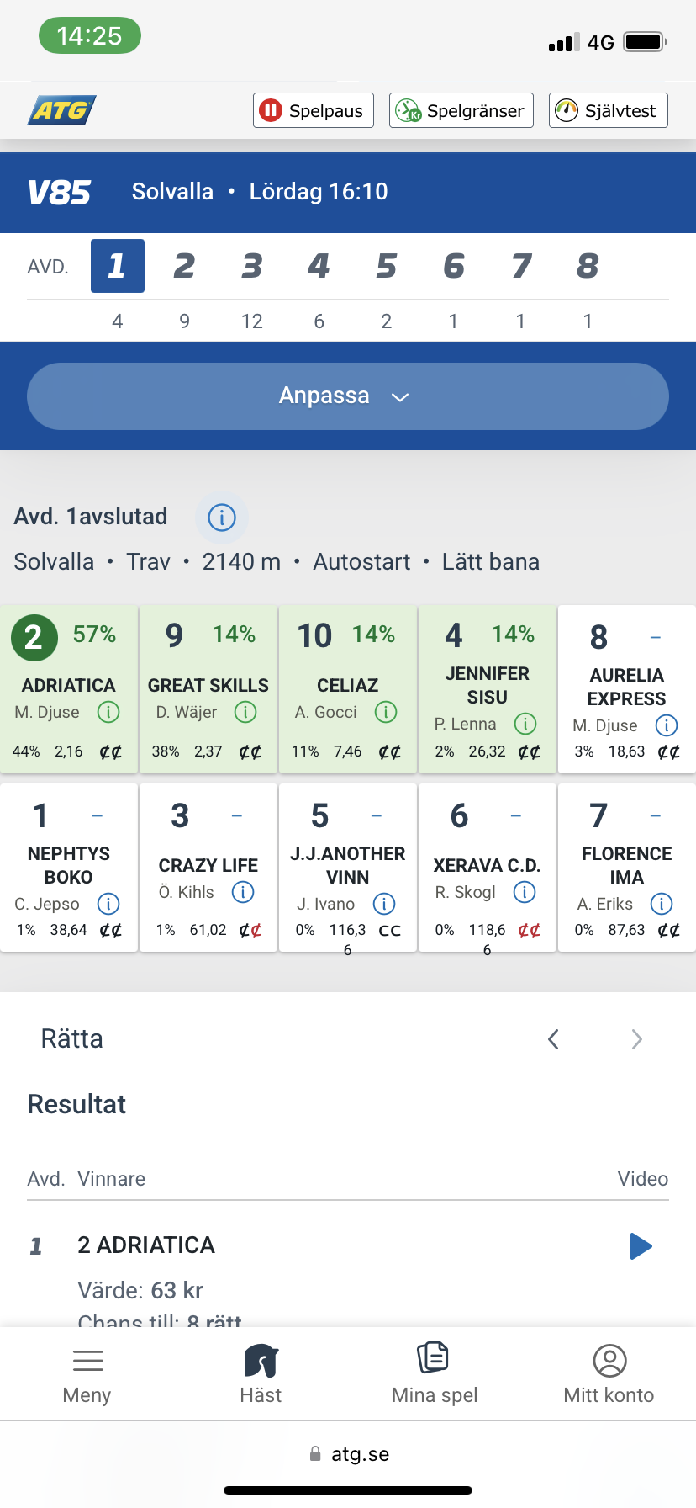Go to previous Rätta page
Screen dimensions: 696x1508
pyautogui.click(x=553, y=1039)
